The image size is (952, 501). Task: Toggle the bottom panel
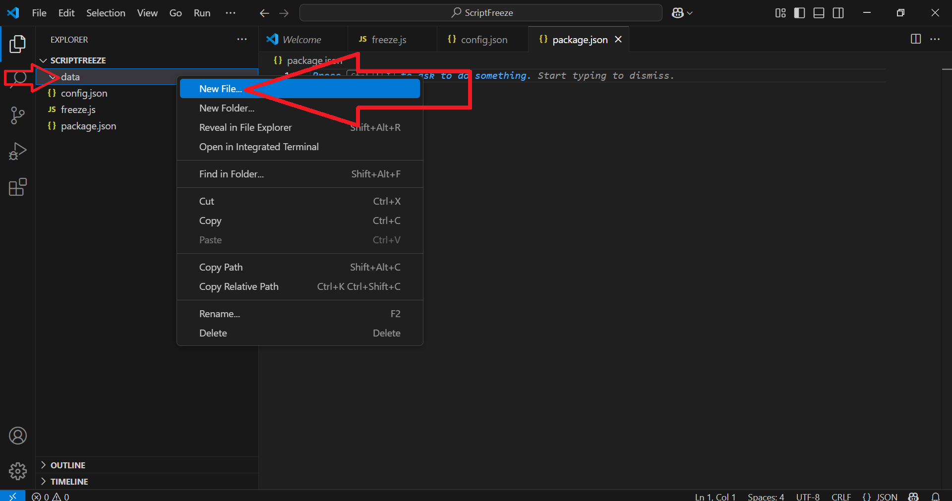(x=819, y=13)
